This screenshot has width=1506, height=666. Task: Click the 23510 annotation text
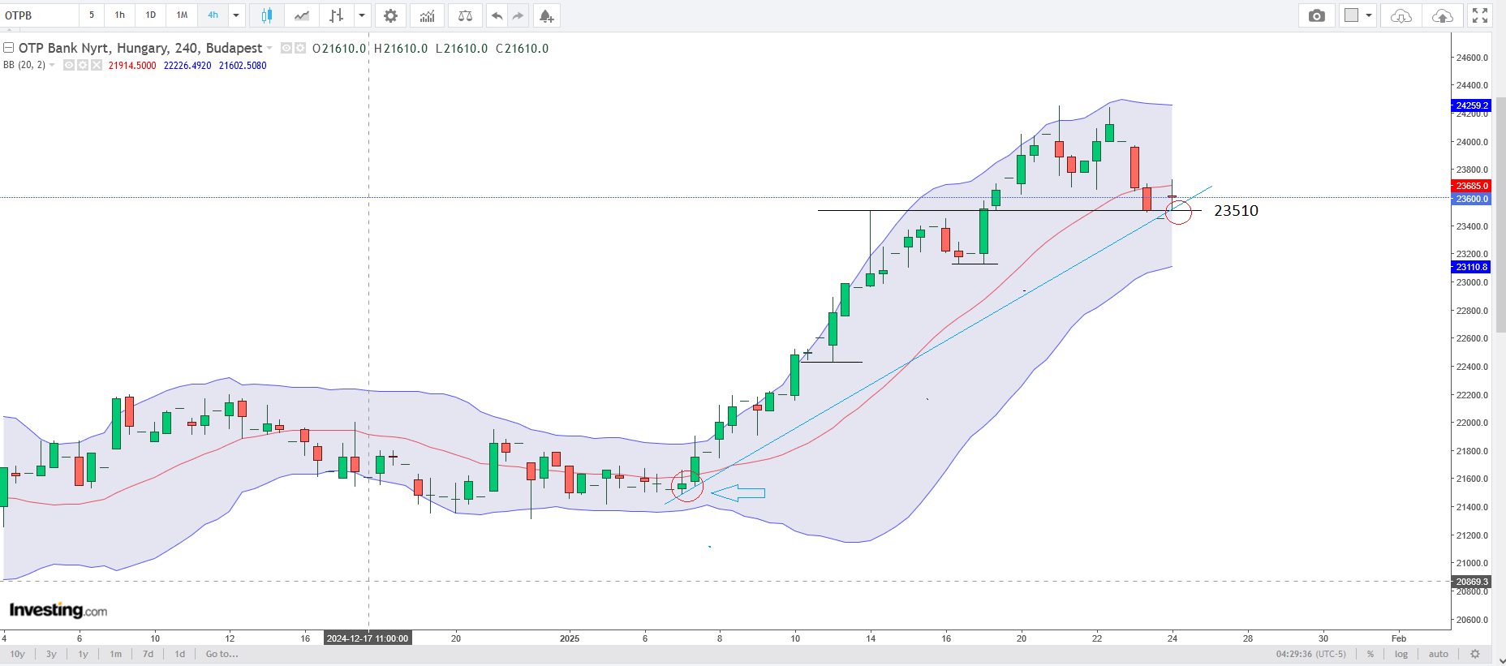point(1236,211)
